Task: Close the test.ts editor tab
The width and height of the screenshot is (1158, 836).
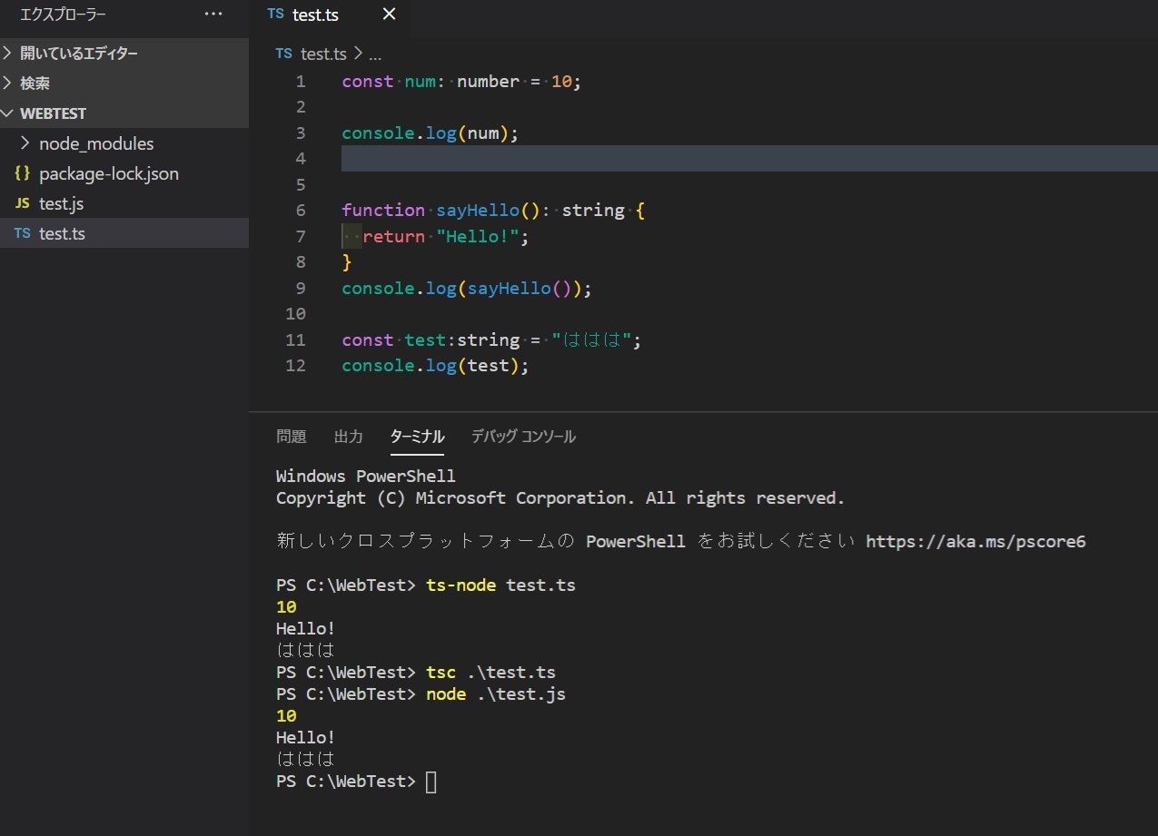Action: click(389, 14)
